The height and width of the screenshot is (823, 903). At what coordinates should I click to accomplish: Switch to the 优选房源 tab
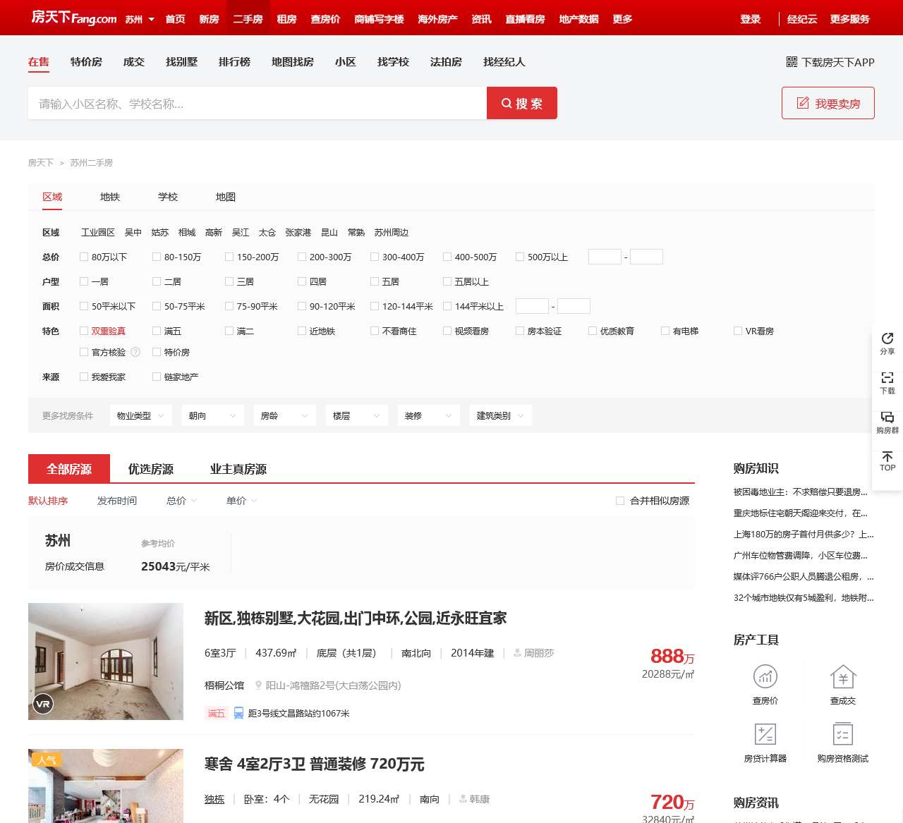pyautogui.click(x=151, y=468)
